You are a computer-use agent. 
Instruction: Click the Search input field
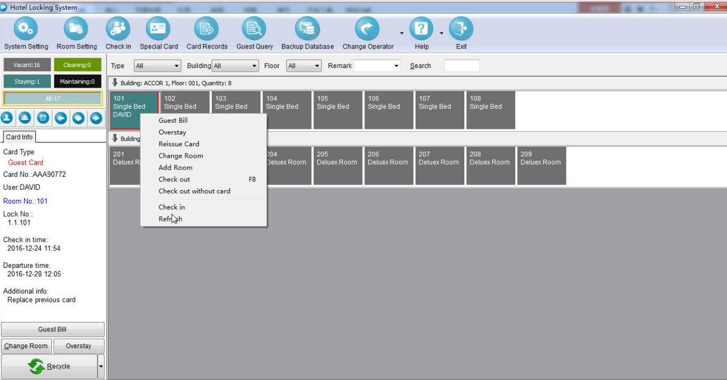462,66
